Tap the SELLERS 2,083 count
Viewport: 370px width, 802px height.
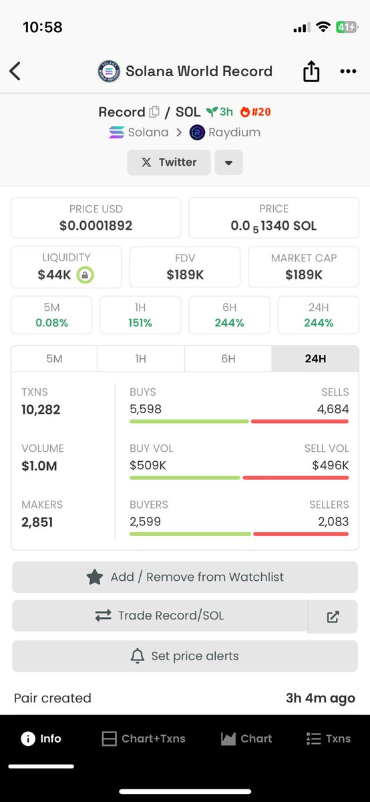[x=333, y=521]
